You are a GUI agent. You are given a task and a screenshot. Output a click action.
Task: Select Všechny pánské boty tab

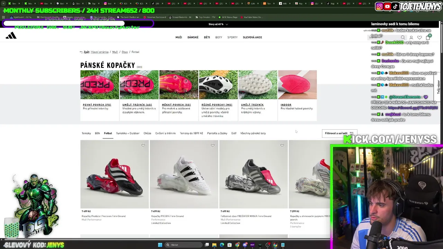[253, 133]
